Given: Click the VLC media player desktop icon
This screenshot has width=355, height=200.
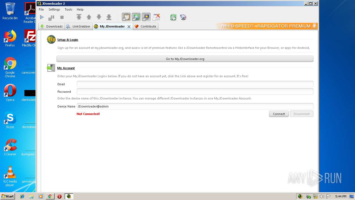Looking at the screenshot, I should [10, 176].
